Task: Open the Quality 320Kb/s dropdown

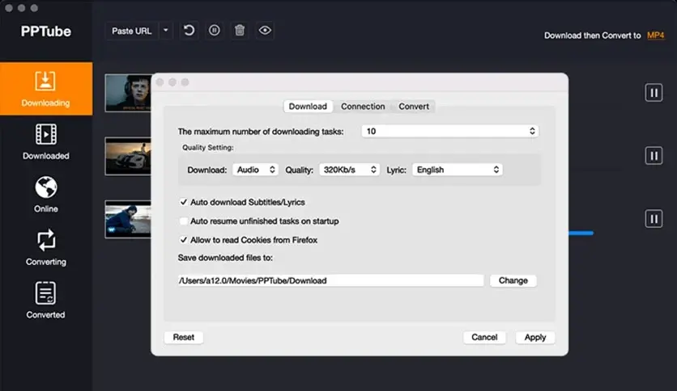Action: [x=351, y=170]
